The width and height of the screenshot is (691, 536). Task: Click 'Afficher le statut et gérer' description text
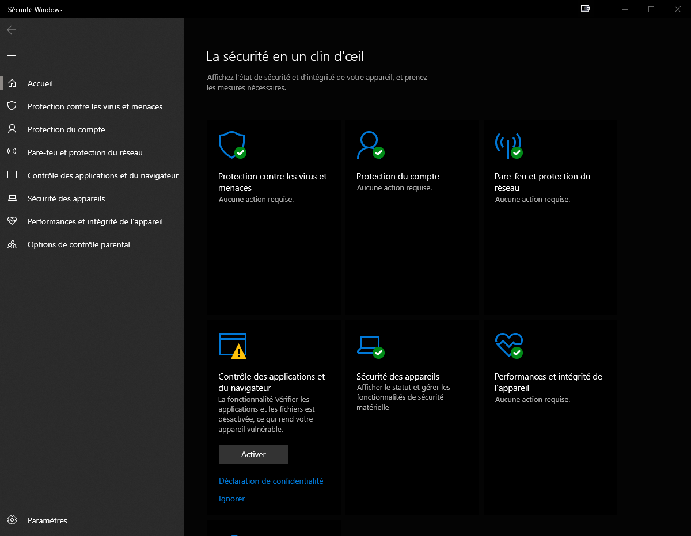(x=404, y=397)
